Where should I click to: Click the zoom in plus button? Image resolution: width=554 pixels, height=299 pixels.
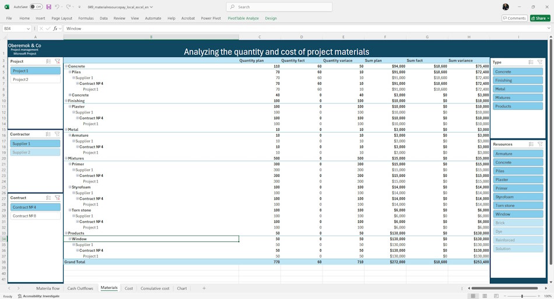(x=538, y=296)
